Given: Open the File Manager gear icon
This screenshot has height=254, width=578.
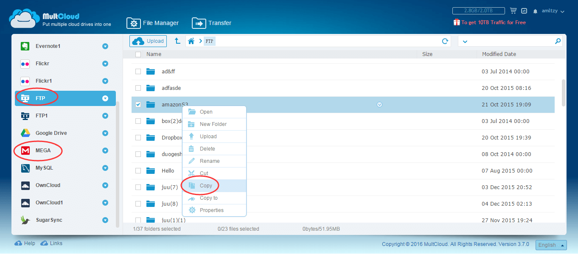Looking at the screenshot, I should [134, 23].
